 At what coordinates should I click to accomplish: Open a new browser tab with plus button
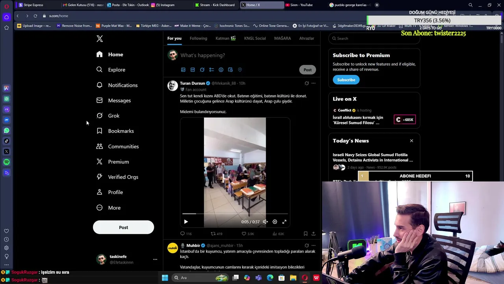pos(377,5)
